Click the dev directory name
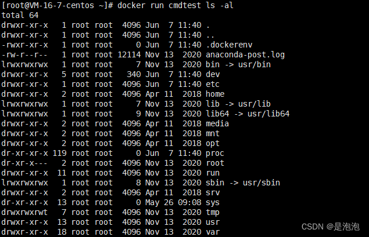Screen dimensions: 369x237 (213, 74)
